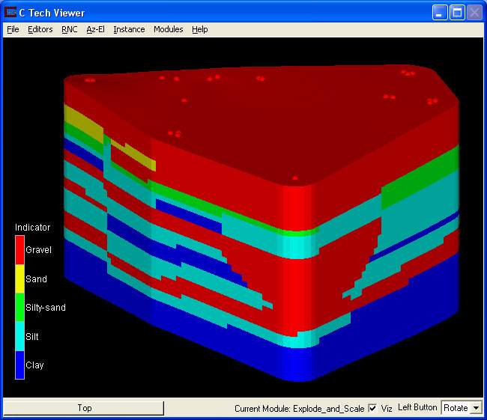Image resolution: width=487 pixels, height=420 pixels.
Task: Close the C Tech Viewer window
Action: click(x=474, y=13)
